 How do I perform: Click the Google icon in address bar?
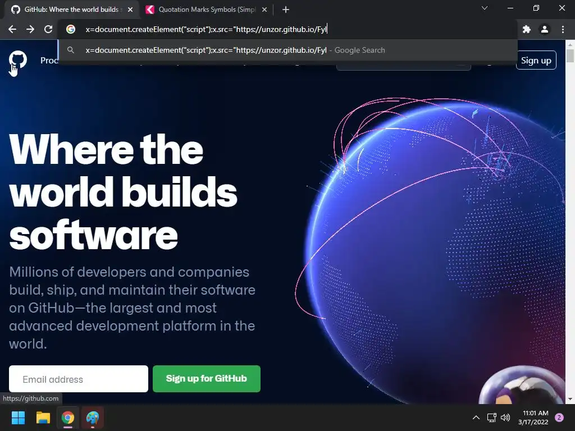tap(71, 29)
